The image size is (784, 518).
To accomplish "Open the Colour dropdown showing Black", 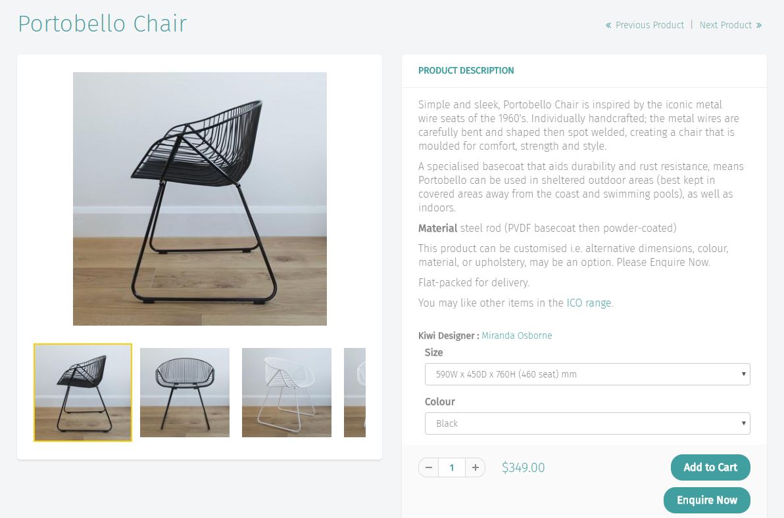I will coord(587,423).
